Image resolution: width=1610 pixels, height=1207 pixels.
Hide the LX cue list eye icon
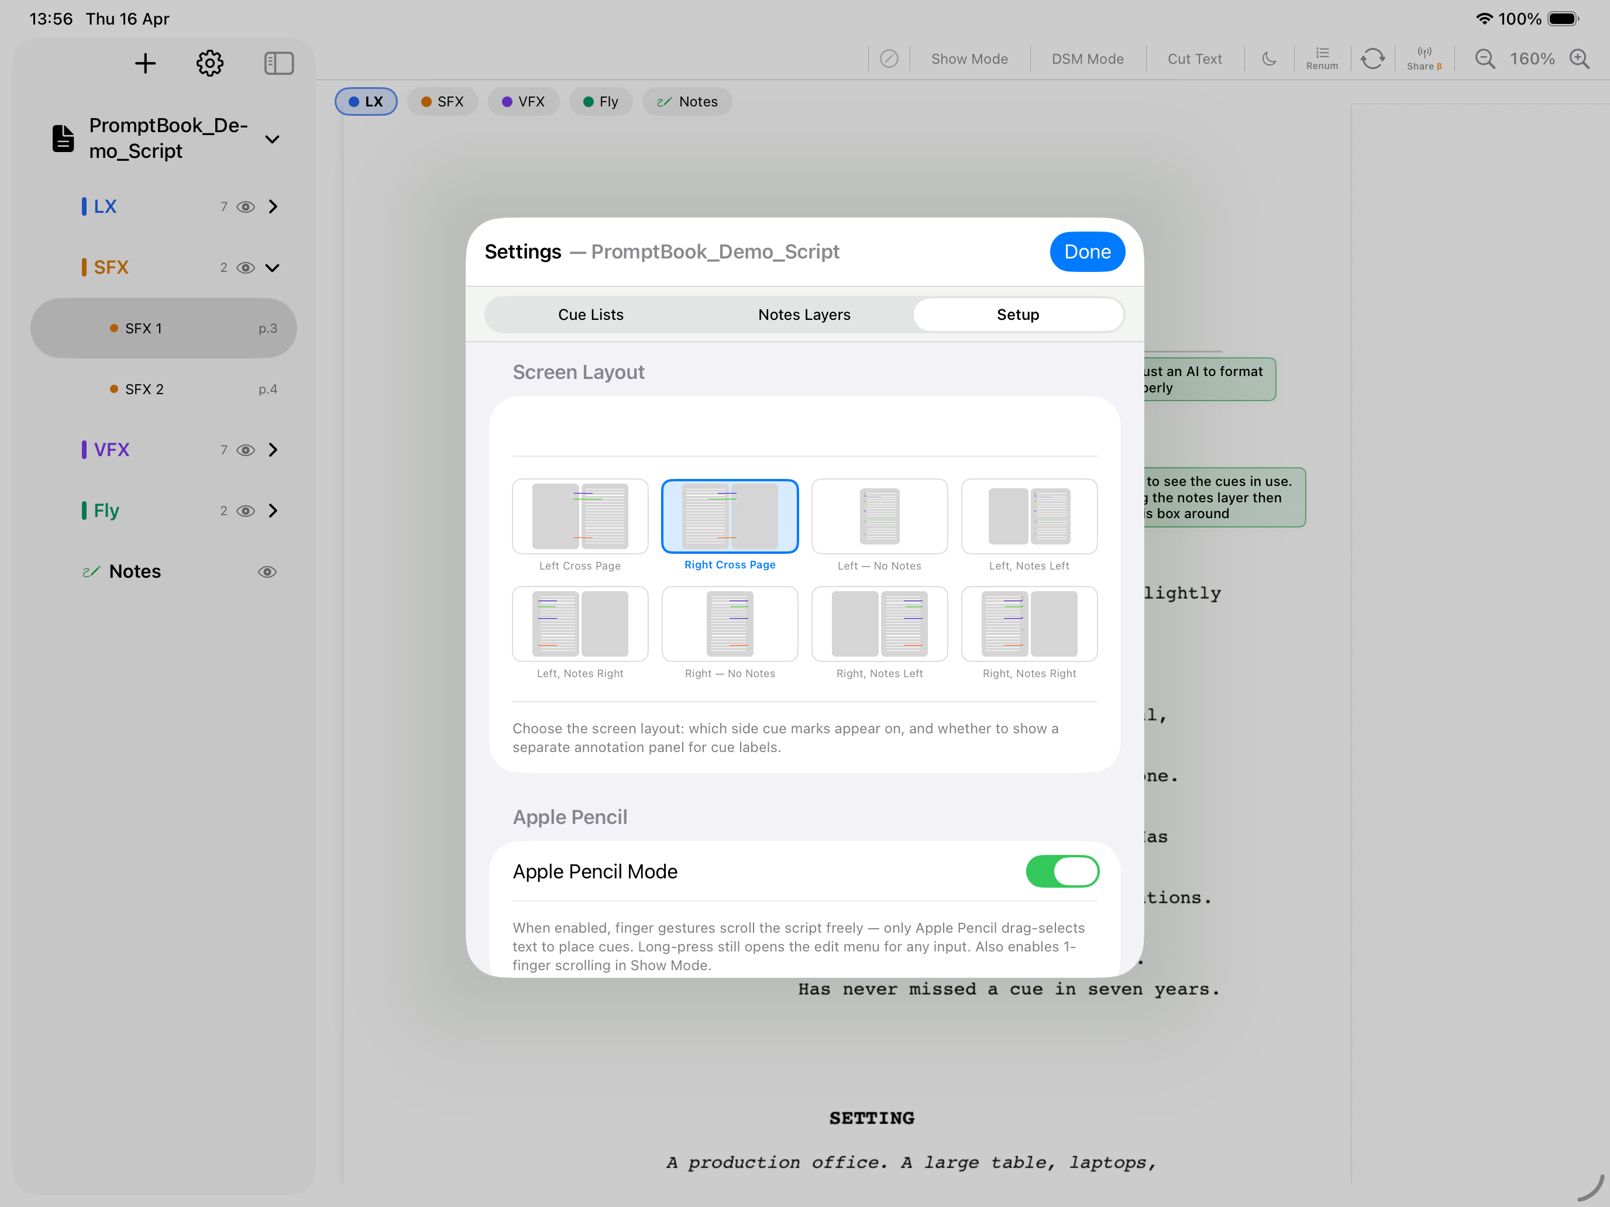tap(246, 206)
